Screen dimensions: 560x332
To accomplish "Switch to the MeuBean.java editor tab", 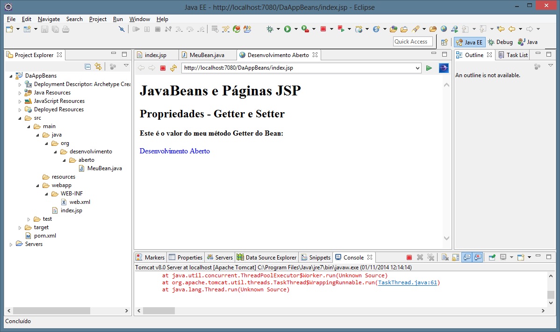I will pos(207,55).
